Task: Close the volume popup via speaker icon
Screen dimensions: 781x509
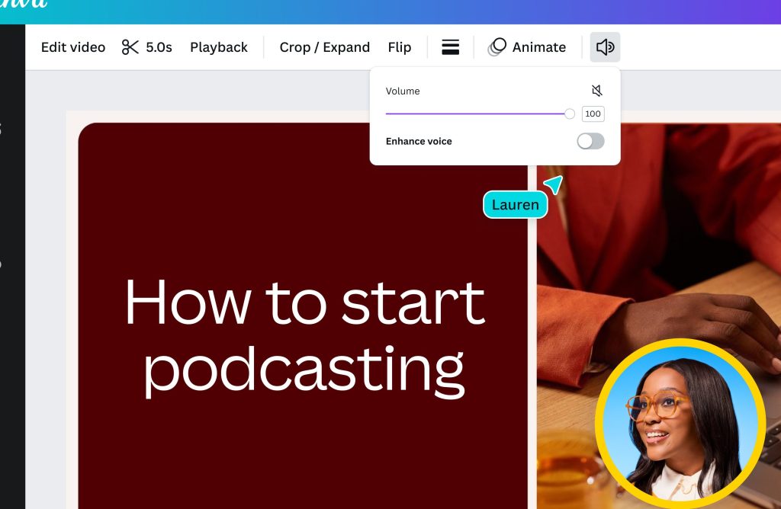Action: tap(605, 47)
